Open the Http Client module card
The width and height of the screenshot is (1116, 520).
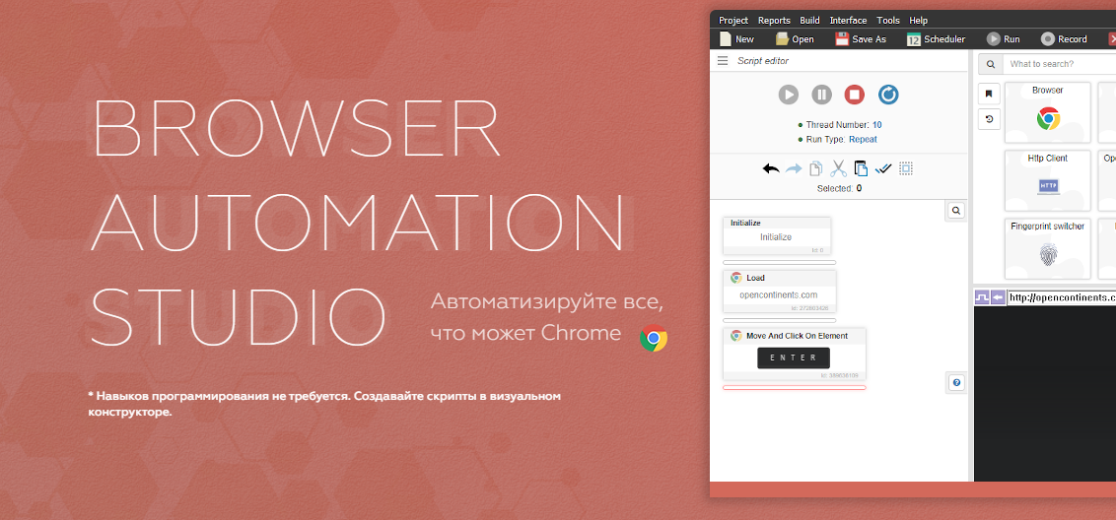pyautogui.click(x=1048, y=180)
